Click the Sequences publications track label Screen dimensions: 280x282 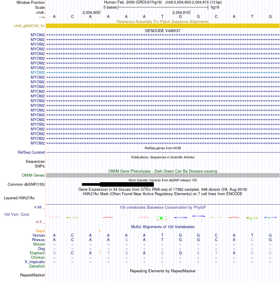(x=35, y=162)
